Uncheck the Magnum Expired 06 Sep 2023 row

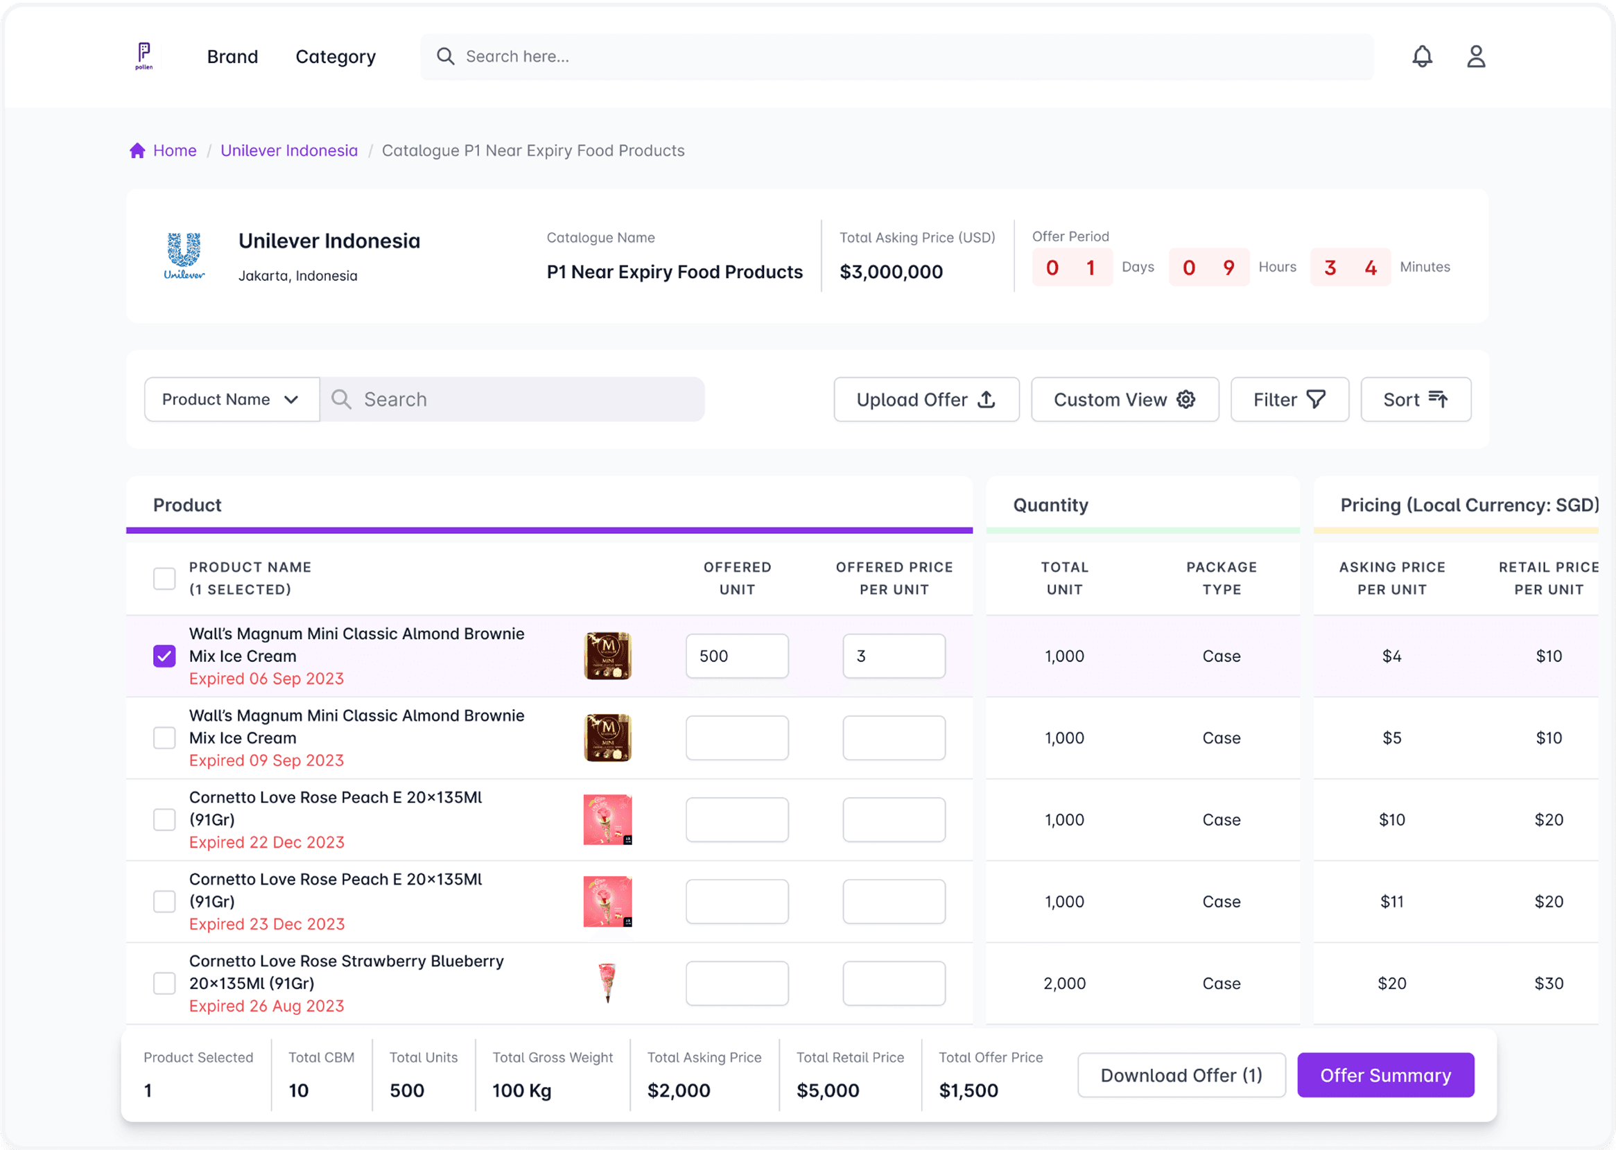point(164,656)
